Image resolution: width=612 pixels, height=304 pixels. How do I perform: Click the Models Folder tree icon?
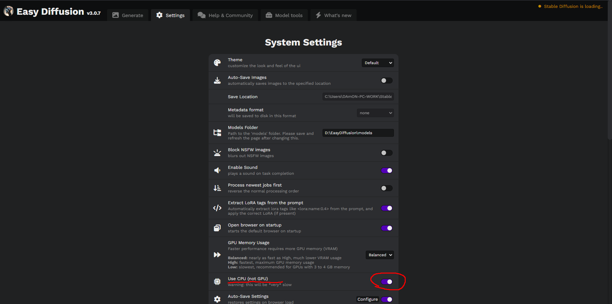point(217,132)
